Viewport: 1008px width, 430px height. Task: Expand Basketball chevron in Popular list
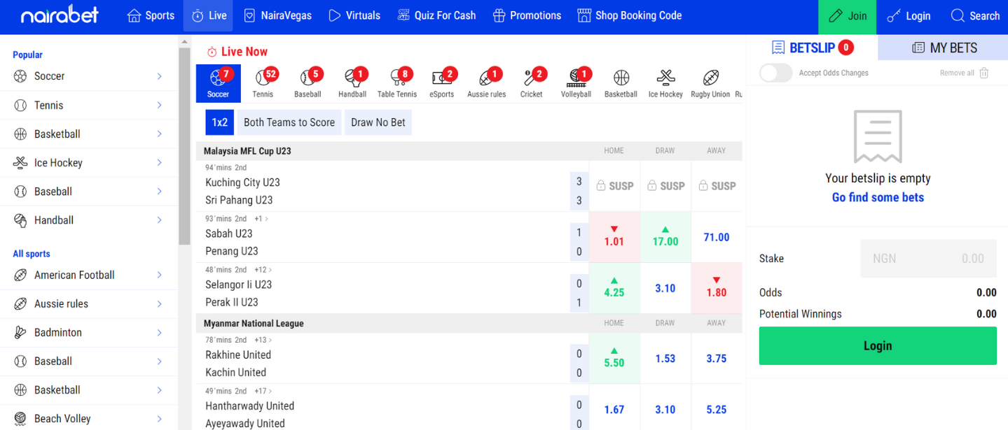pyautogui.click(x=160, y=134)
